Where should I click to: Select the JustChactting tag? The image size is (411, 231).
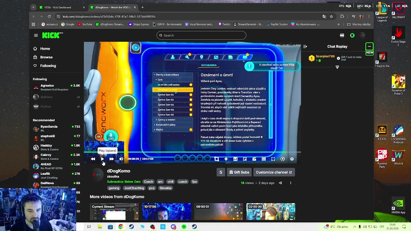(x=134, y=188)
